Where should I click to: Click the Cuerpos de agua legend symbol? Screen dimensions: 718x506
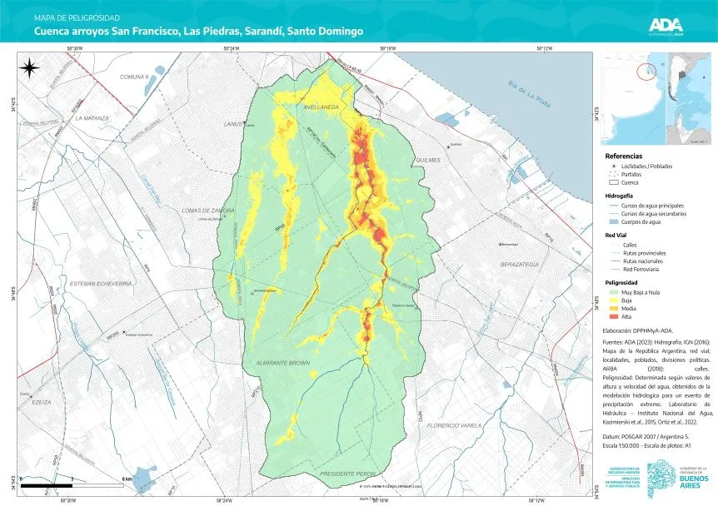(614, 222)
